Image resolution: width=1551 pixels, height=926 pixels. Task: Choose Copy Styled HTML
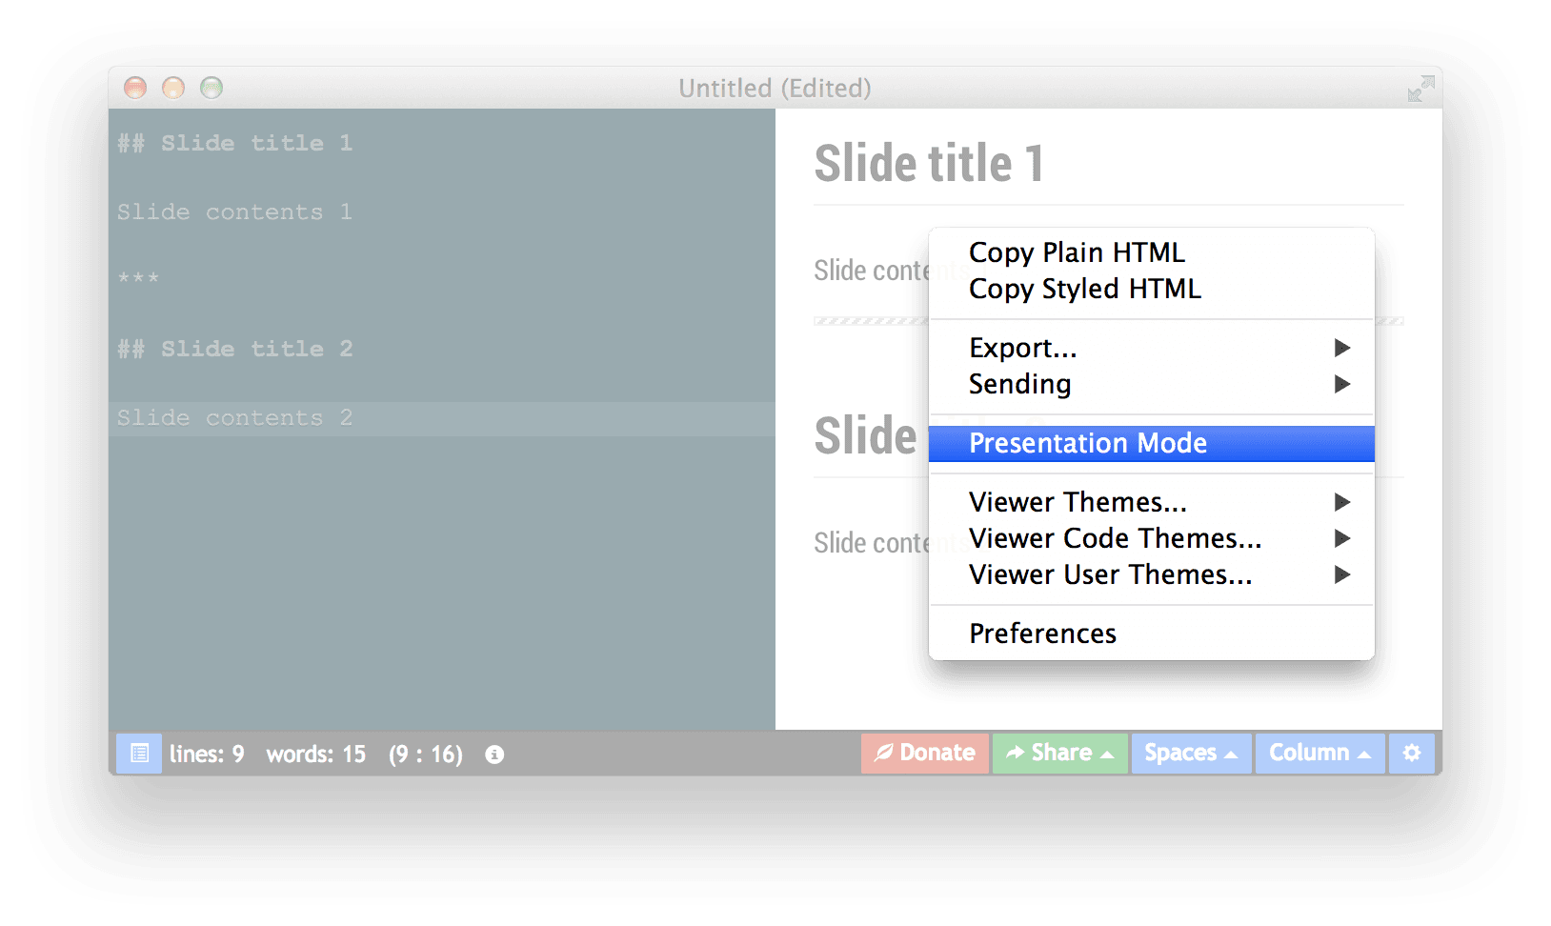pos(1084,289)
